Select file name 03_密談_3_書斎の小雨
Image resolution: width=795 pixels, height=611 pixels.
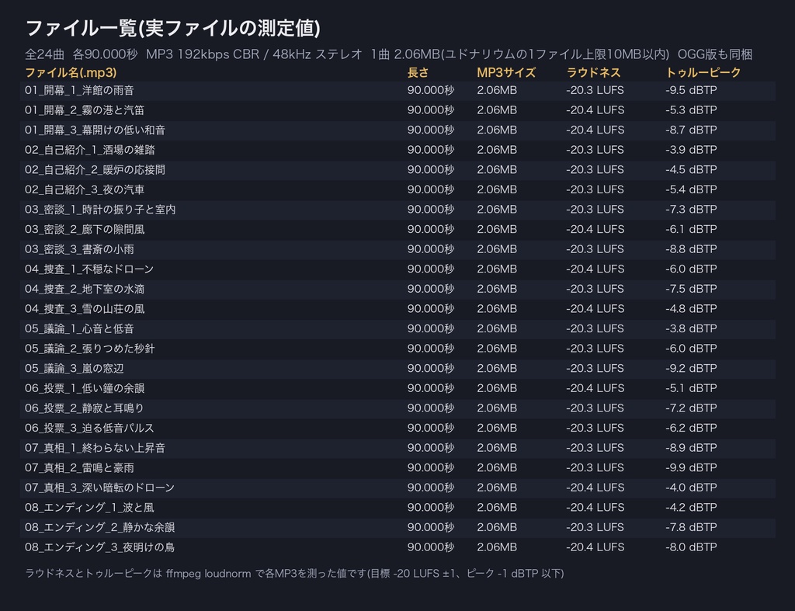(80, 249)
